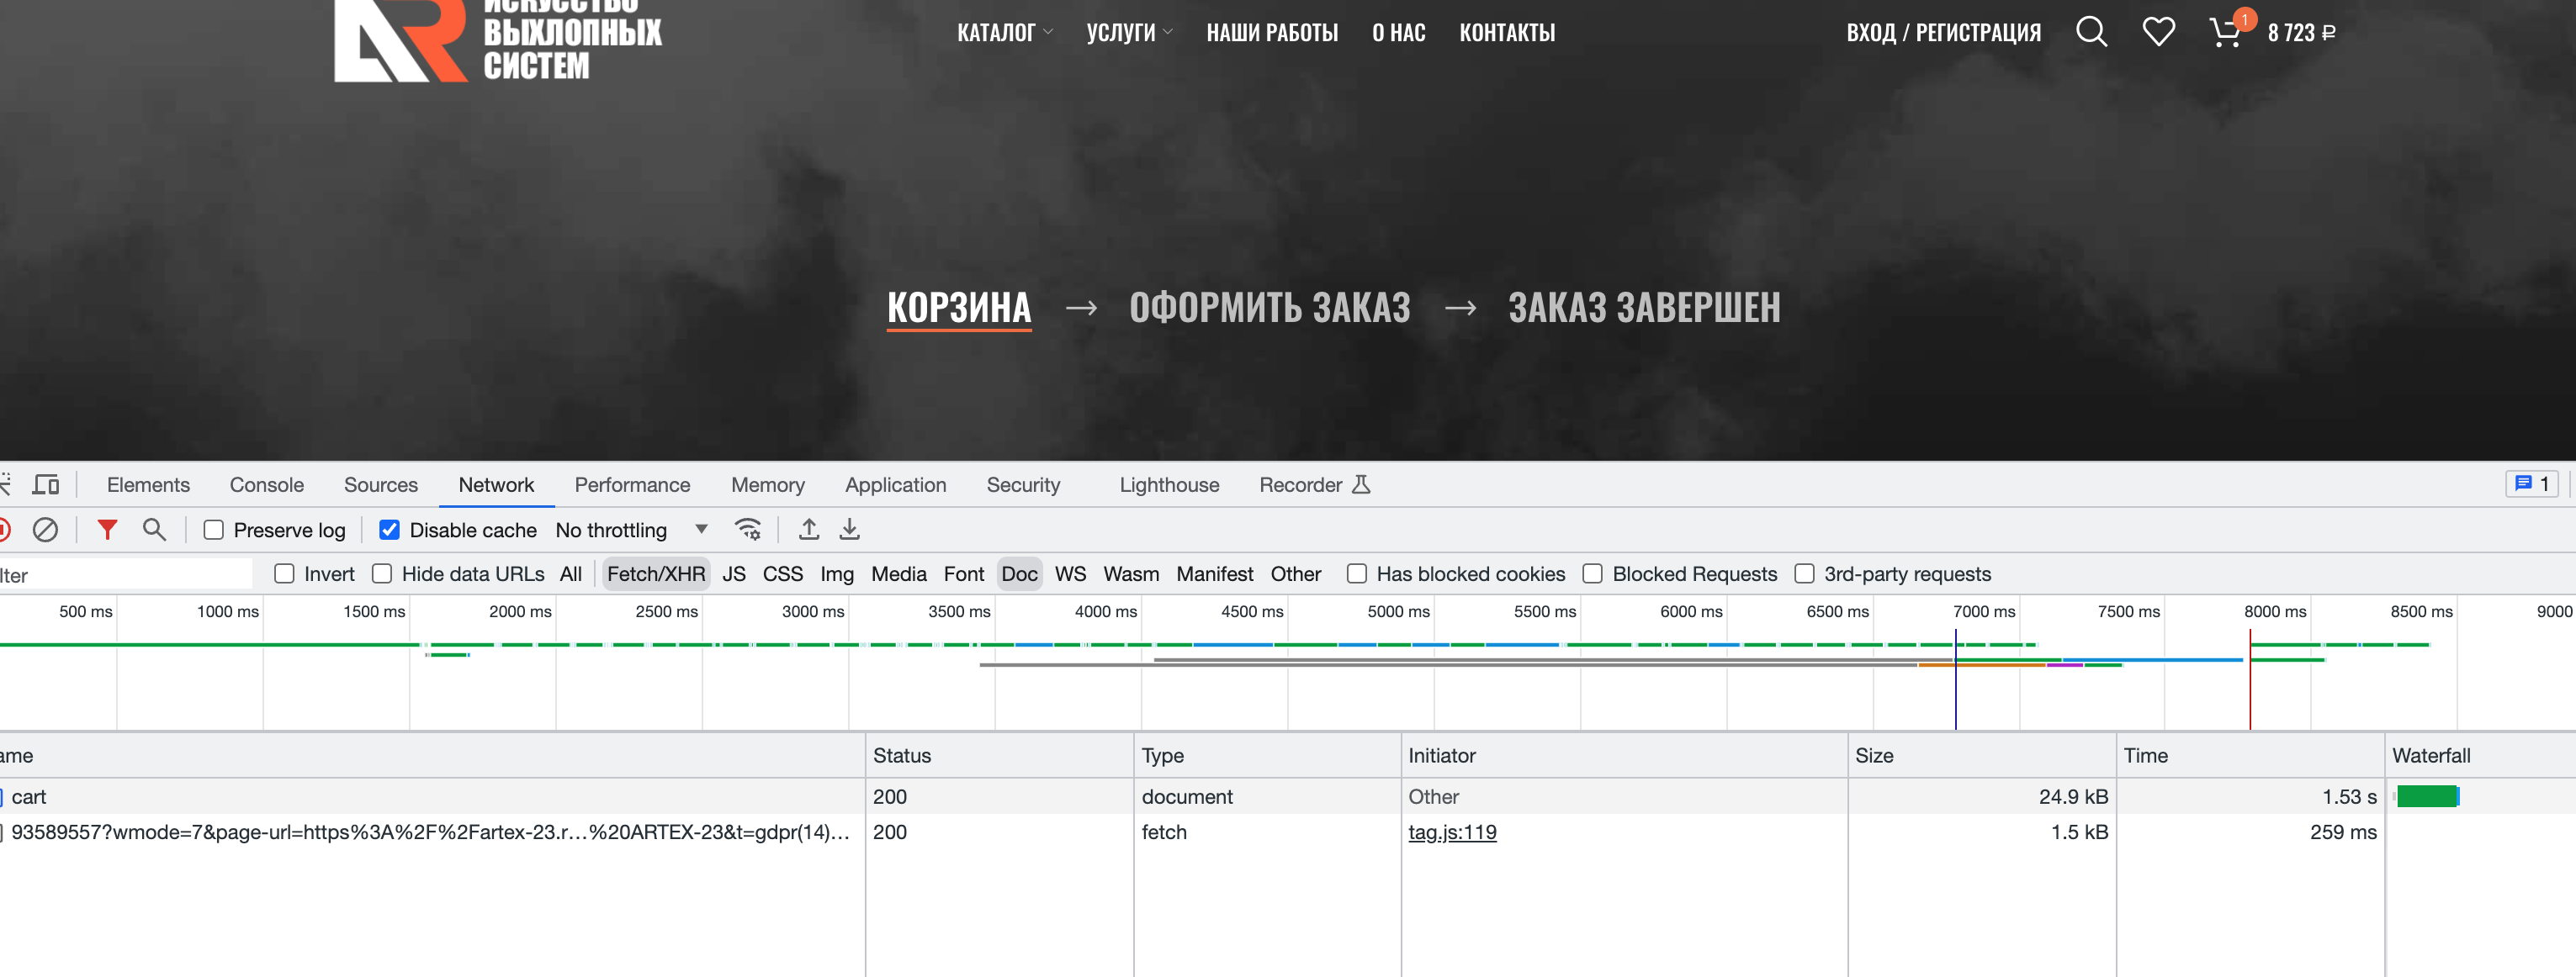This screenshot has height=977, width=2576.
Task: Check Hide data URLs option
Action: [382, 573]
